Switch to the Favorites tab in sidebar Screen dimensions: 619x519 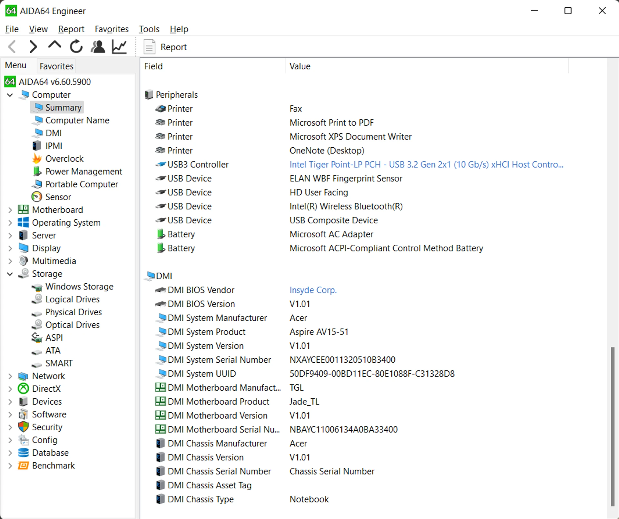(56, 66)
